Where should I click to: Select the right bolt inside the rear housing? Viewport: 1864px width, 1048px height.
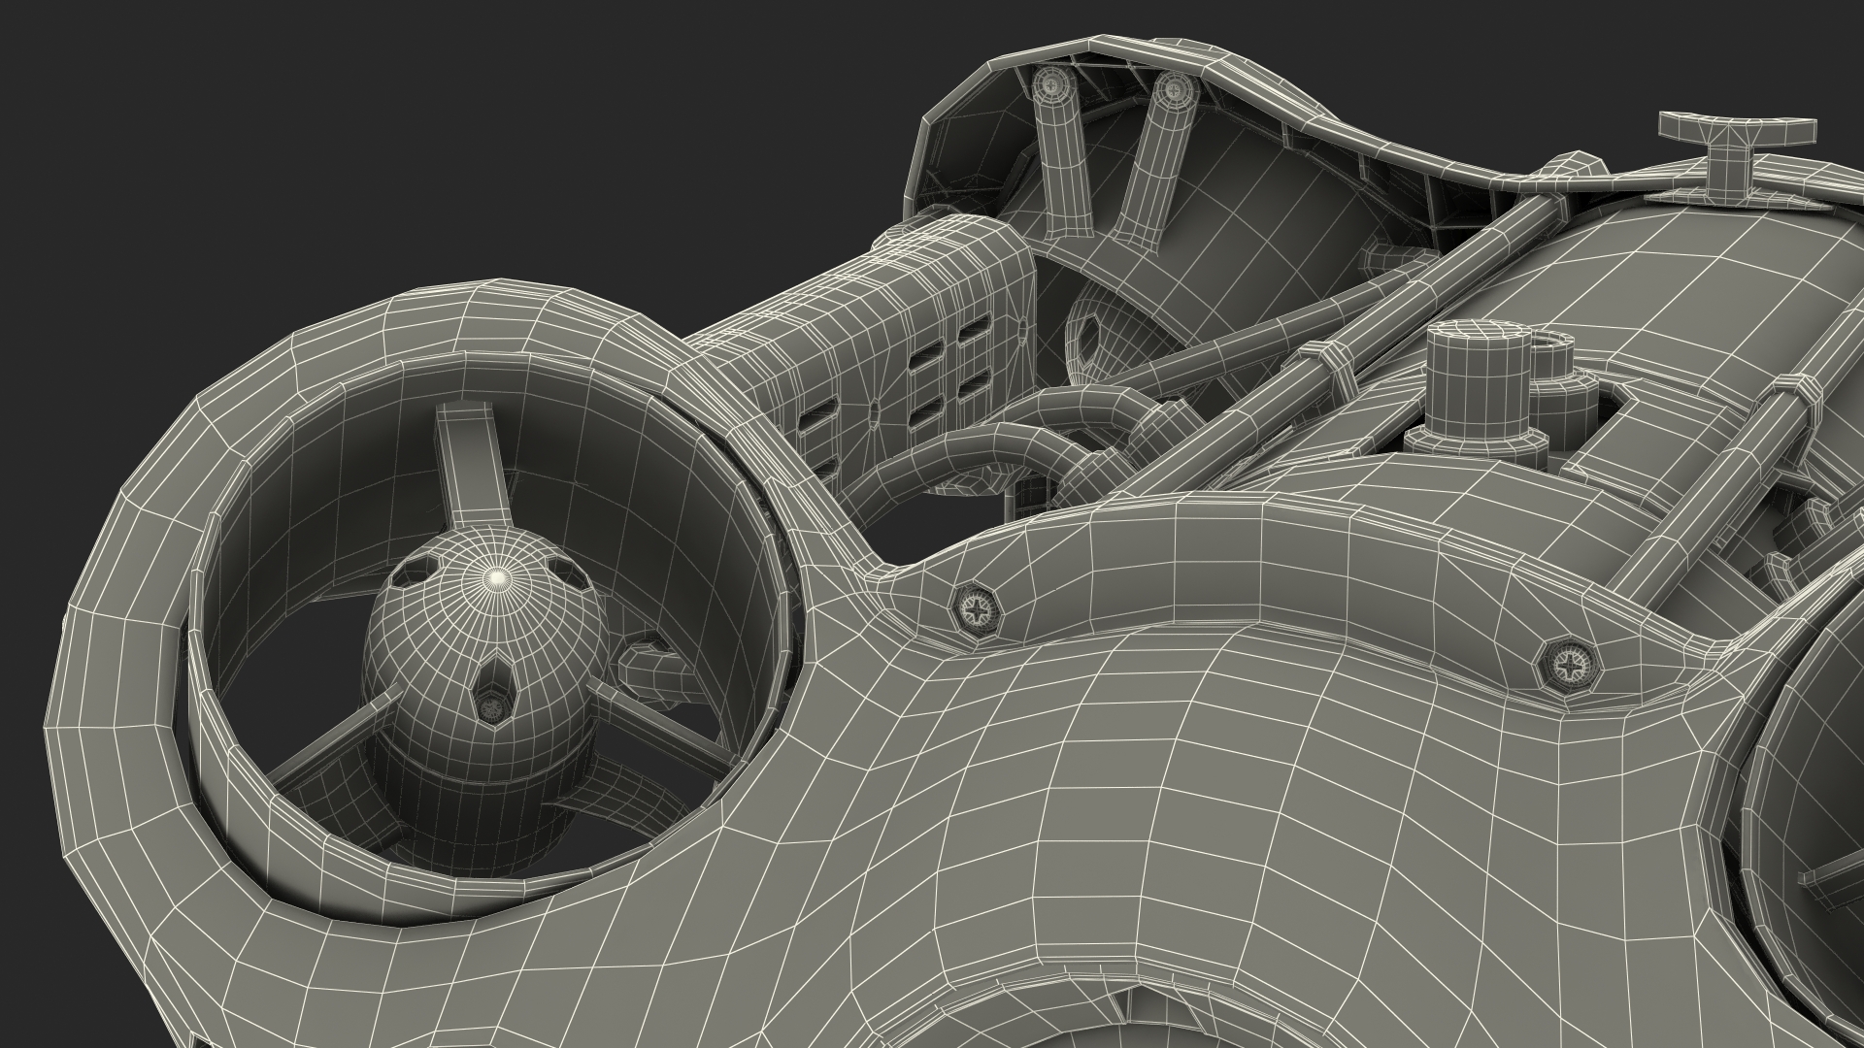[1175, 89]
